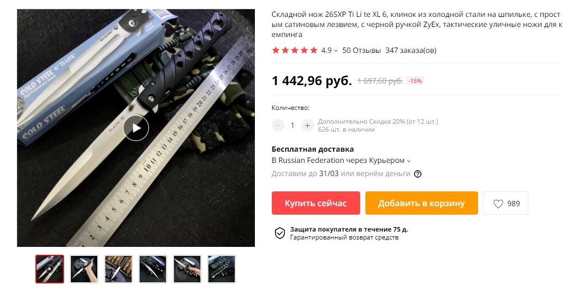Play the product video

(136, 128)
